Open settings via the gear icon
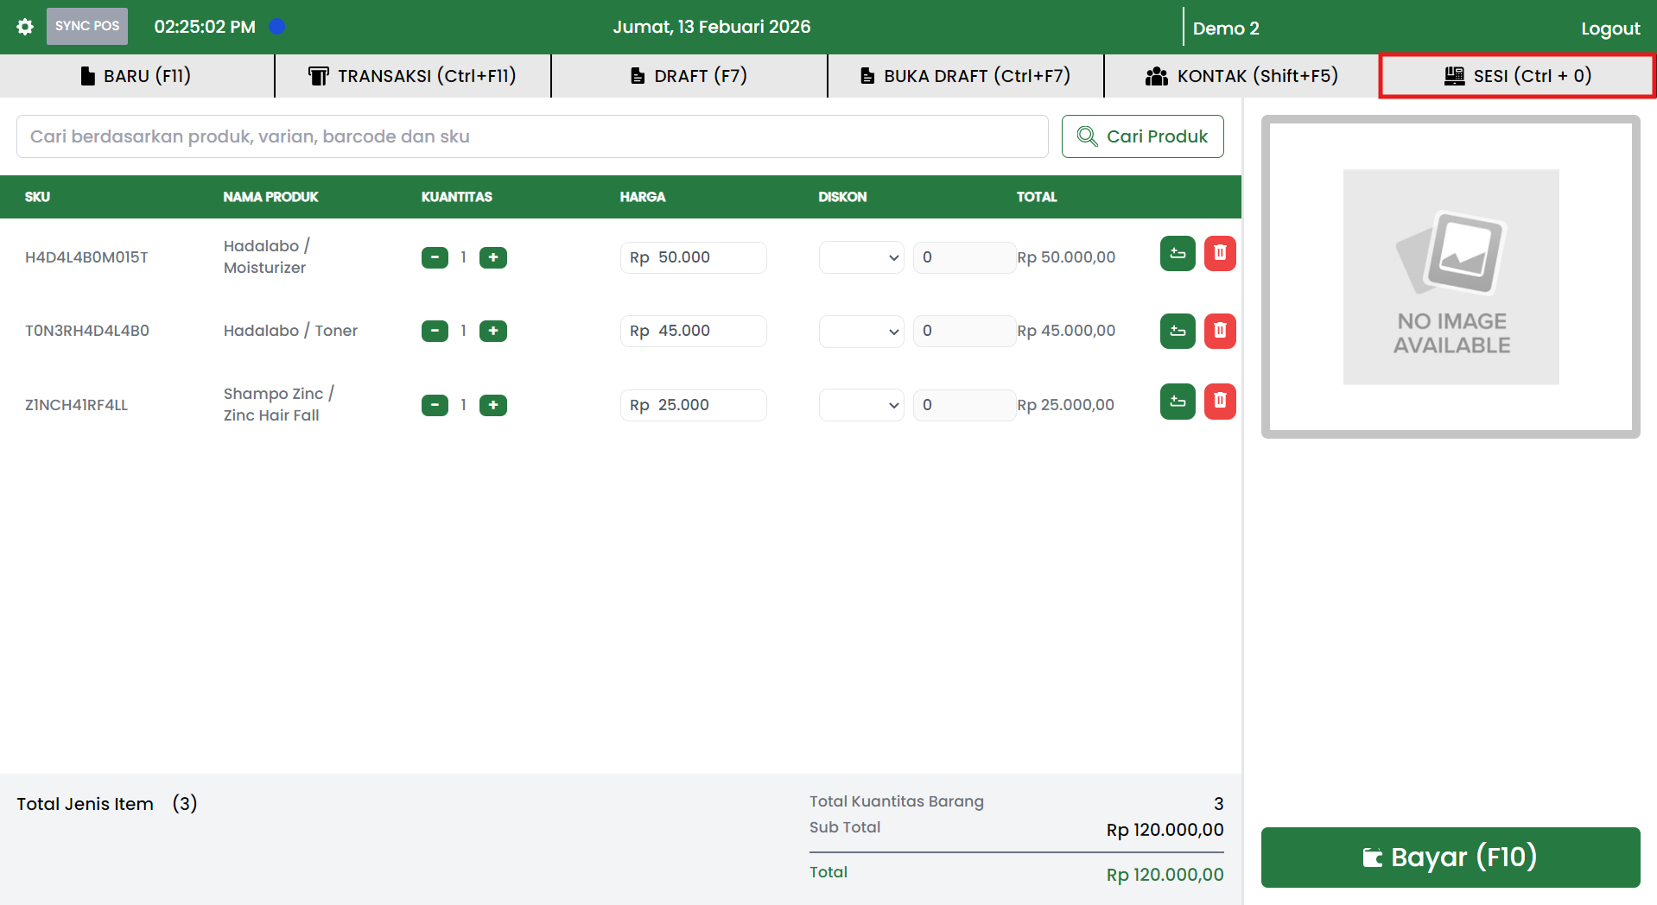 (x=25, y=27)
